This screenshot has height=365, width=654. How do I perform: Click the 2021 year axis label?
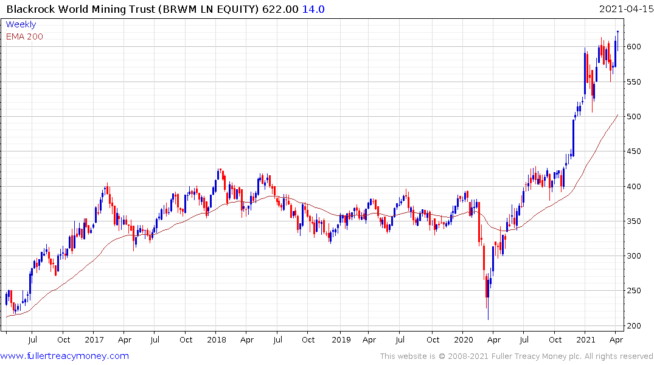click(586, 339)
